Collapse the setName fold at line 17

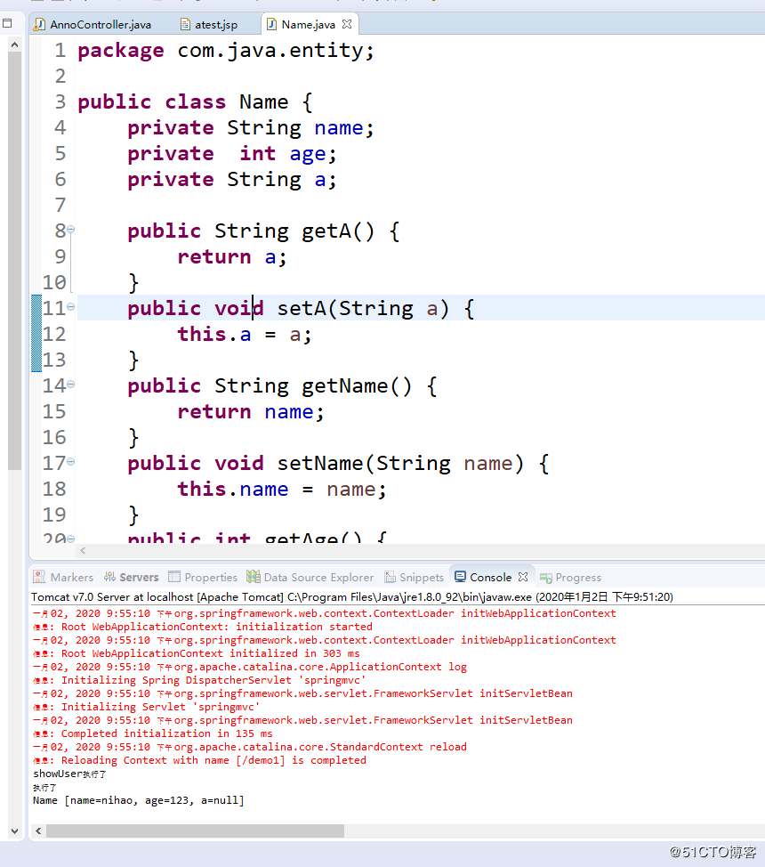(x=71, y=461)
